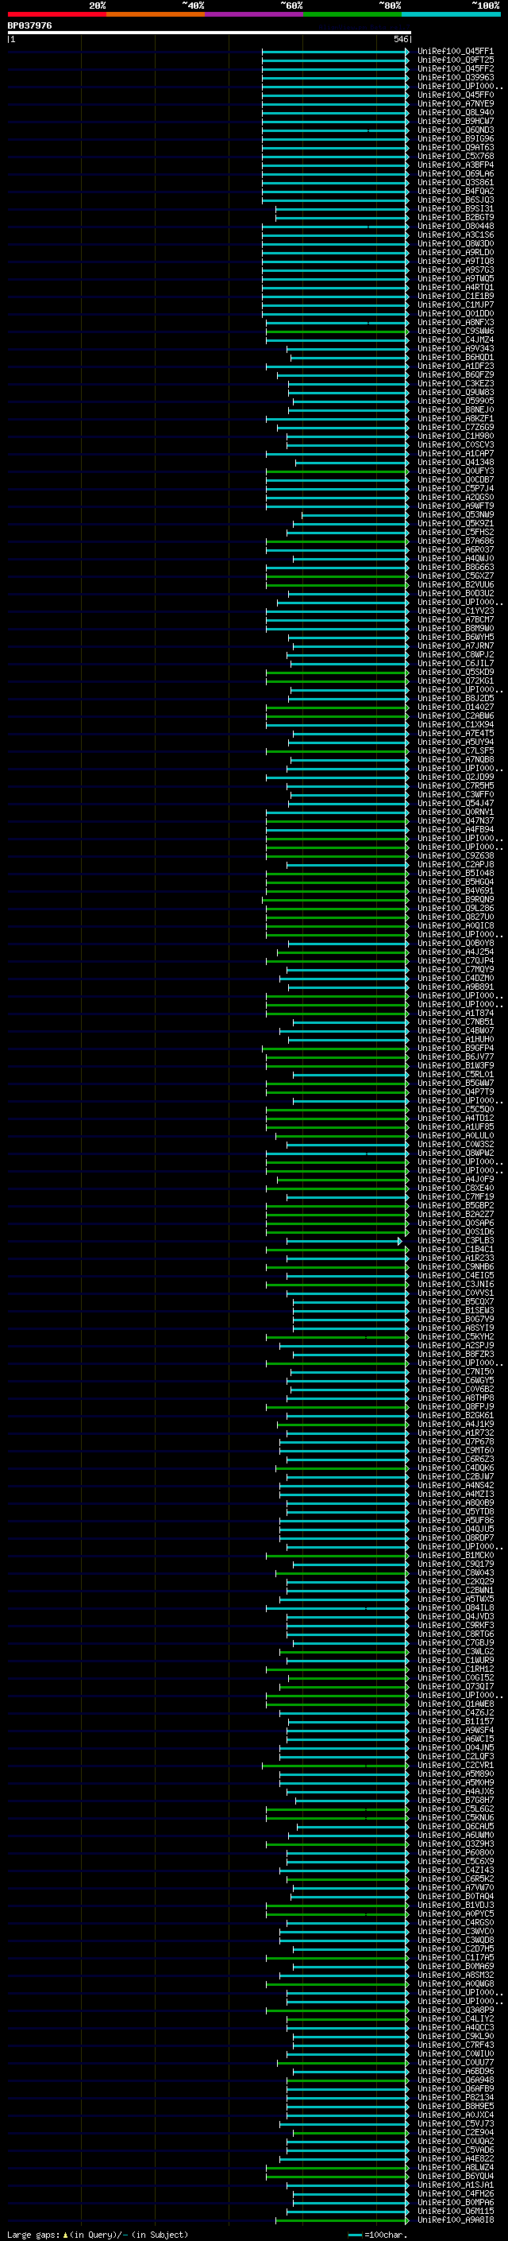Click the =100char. scale legend
Screen dimensions: 508x2241
(x=378, y=2234)
